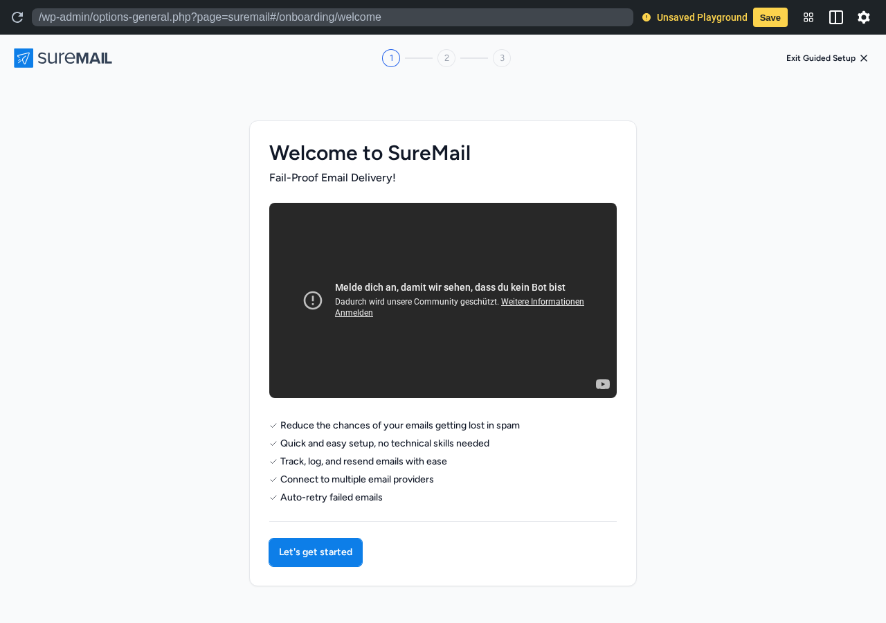Click 'Quick and easy setup' feature text
The height and width of the screenshot is (623, 886).
[385, 444]
